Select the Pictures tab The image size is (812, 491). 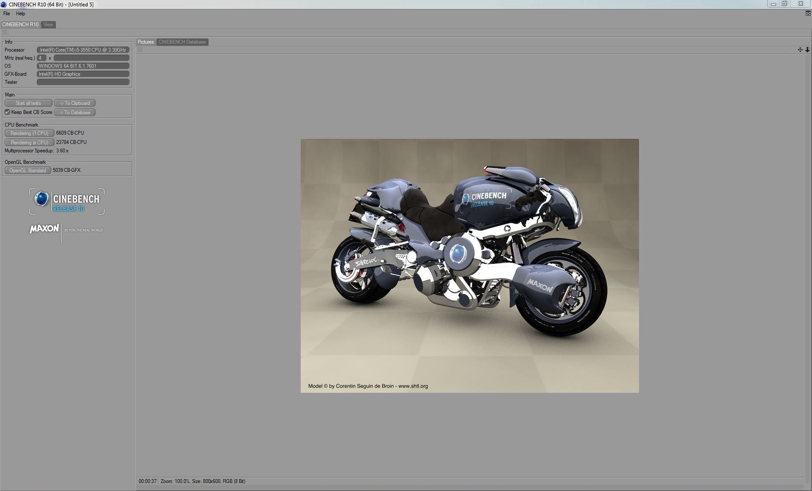click(145, 42)
